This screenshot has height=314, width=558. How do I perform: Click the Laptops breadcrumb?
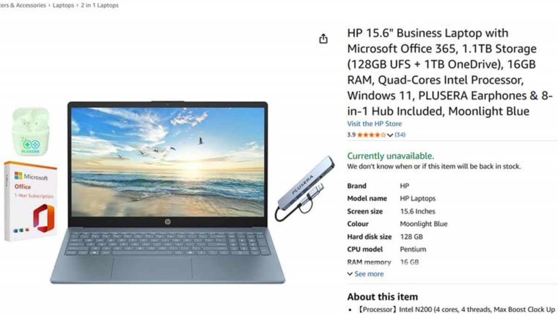[63, 6]
